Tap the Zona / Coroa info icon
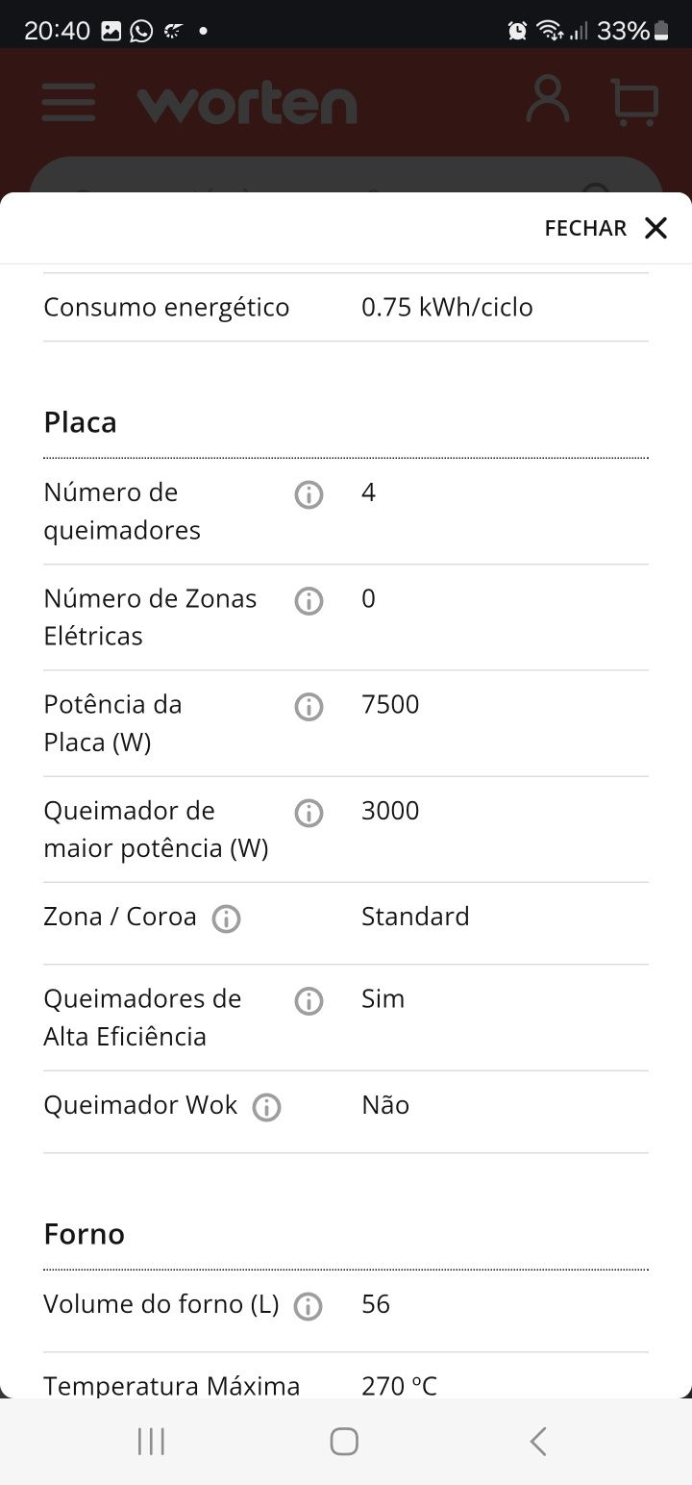Screen dimensions: 692x1485 click(x=226, y=919)
